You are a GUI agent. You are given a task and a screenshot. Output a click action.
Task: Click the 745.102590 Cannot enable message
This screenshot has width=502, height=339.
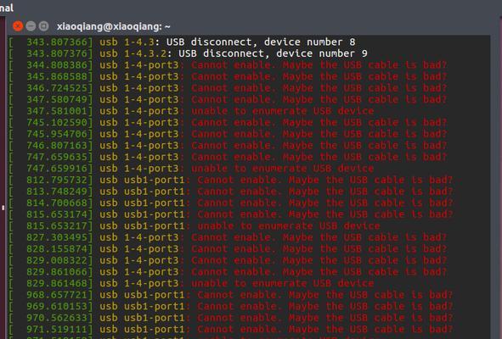click(319, 123)
